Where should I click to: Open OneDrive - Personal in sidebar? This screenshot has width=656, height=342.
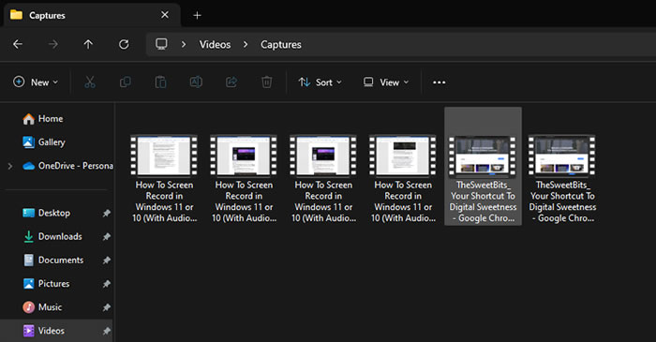(67, 166)
